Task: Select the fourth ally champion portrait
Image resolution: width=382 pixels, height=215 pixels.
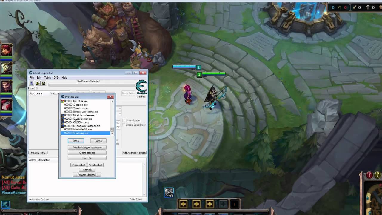Action: pos(6,105)
